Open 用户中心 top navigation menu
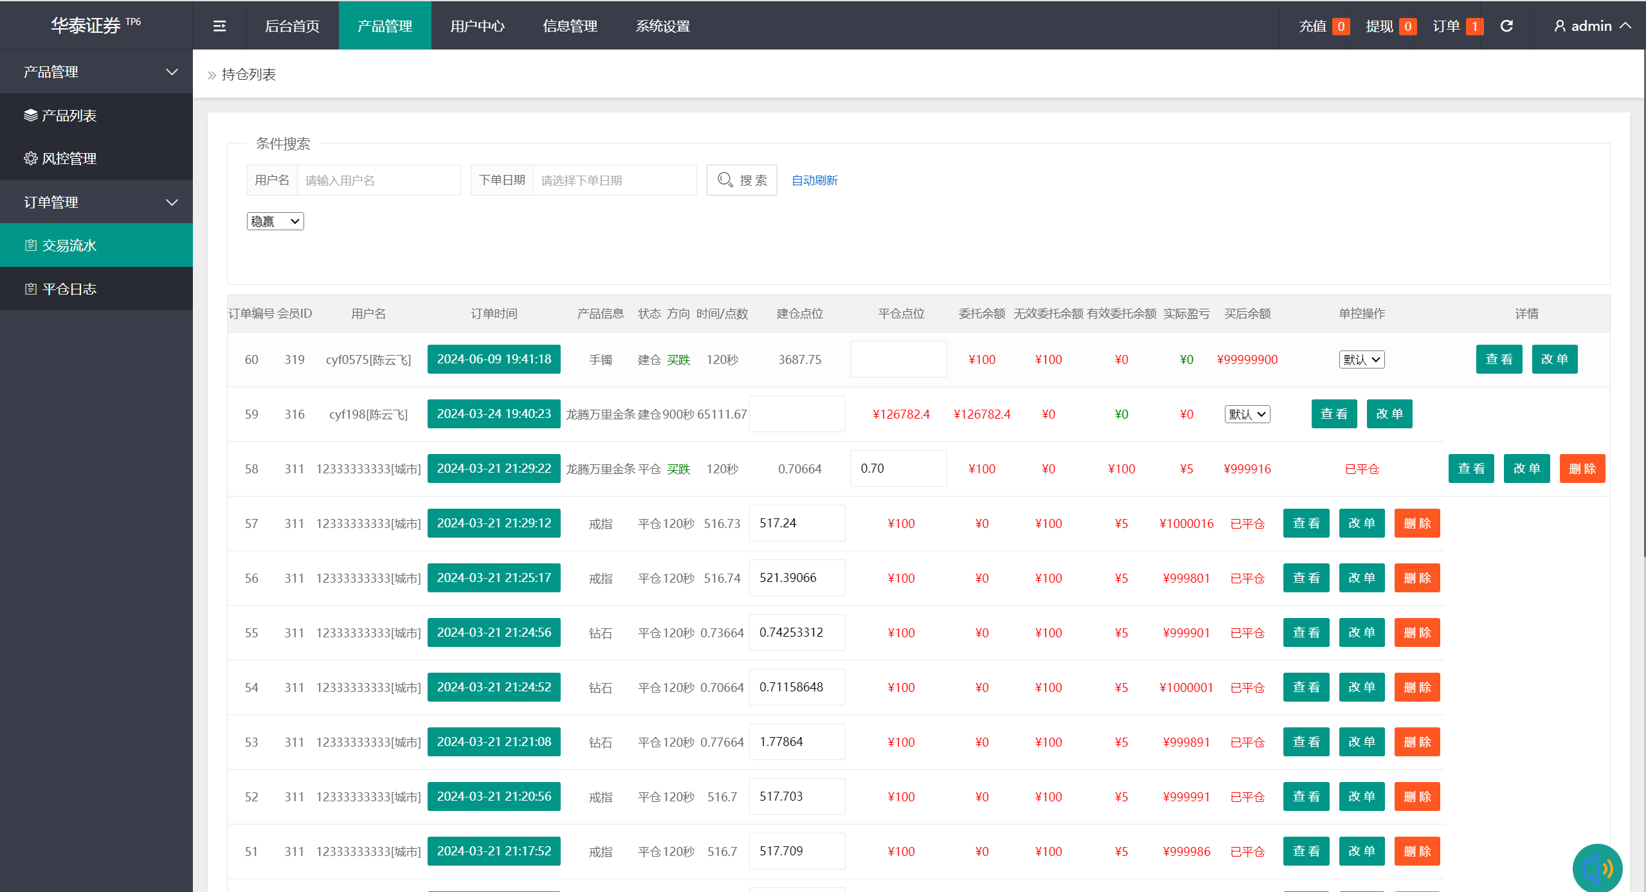Viewport: 1646px width, 892px height. 475,24
